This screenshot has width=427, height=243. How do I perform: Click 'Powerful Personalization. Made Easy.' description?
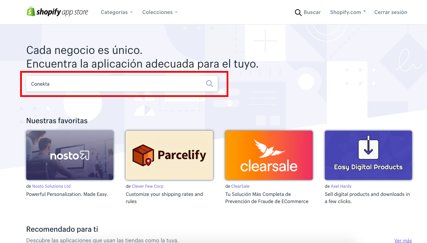[67, 194]
